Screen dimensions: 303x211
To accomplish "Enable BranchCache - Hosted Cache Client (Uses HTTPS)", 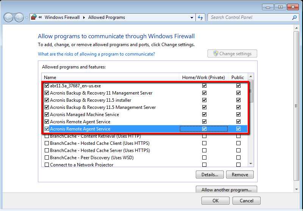I will (x=47, y=143).
